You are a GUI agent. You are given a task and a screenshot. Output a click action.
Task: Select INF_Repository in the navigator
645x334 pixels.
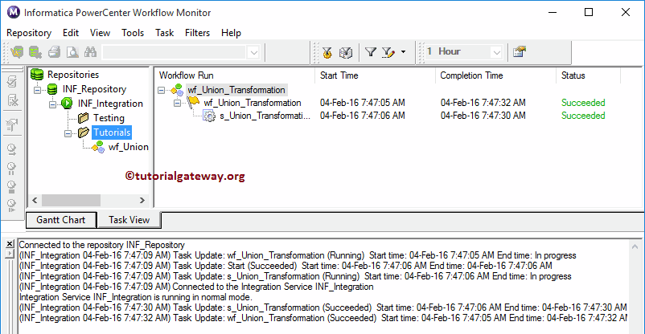point(94,89)
